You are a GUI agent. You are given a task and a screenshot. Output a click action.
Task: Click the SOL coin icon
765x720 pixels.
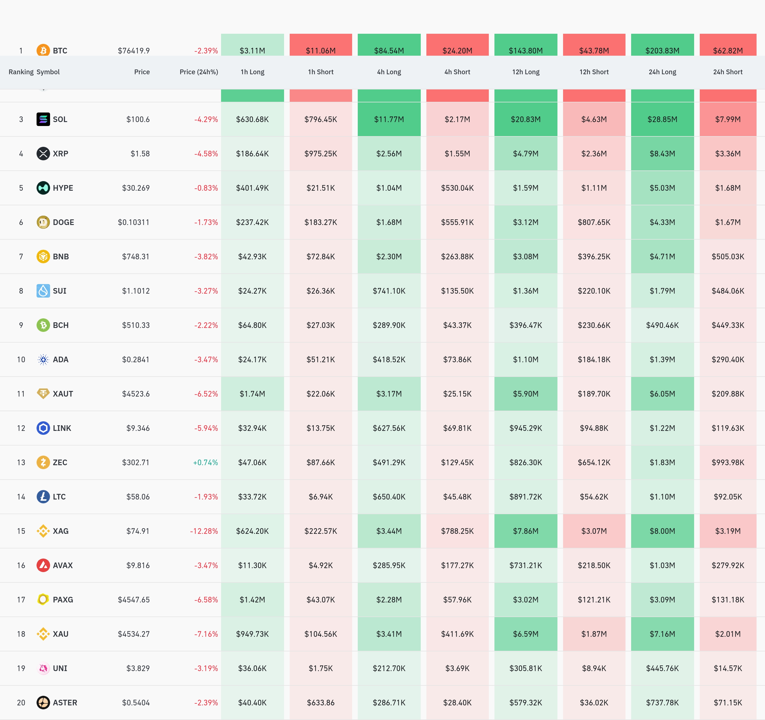pos(43,119)
